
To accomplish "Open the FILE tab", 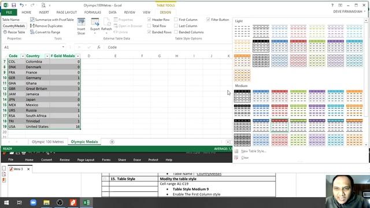I will tap(9, 12).
